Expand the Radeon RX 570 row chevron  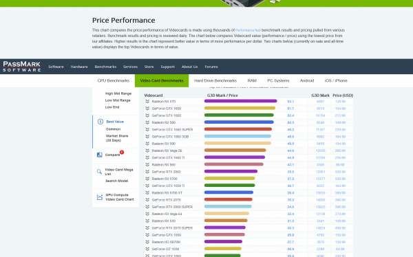coord(147,101)
